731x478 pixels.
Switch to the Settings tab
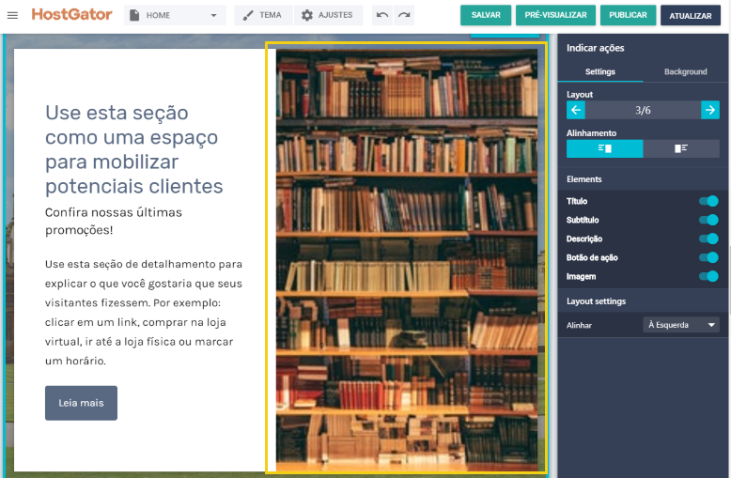[x=600, y=71]
